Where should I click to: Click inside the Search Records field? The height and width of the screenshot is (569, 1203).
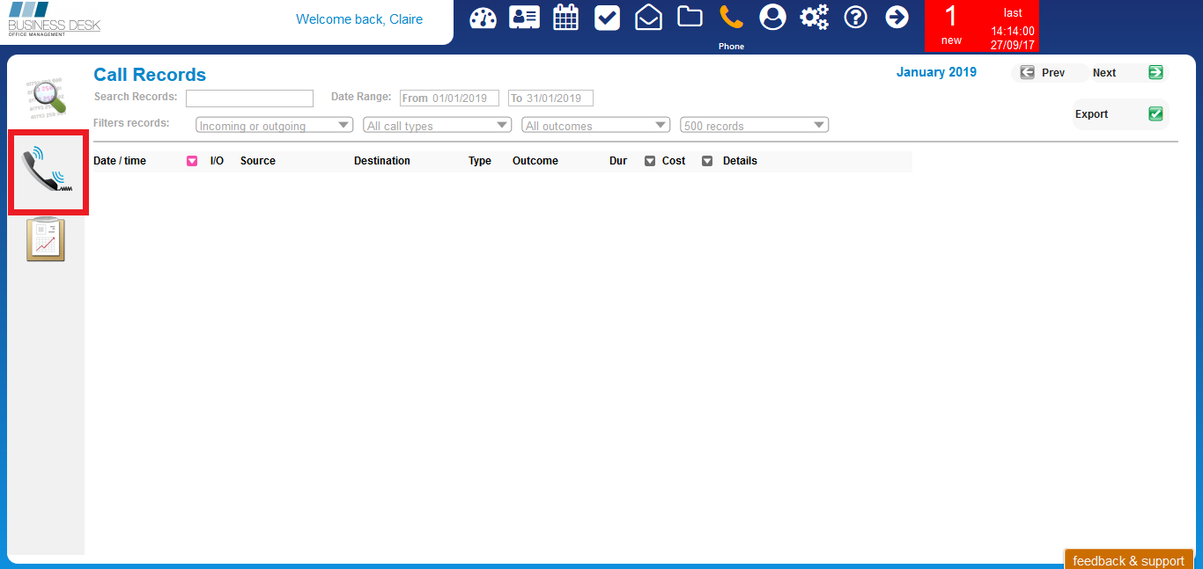(249, 98)
